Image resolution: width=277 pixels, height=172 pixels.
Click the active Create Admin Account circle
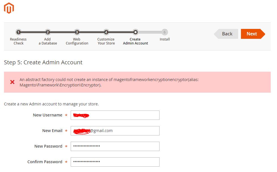pos(135,32)
